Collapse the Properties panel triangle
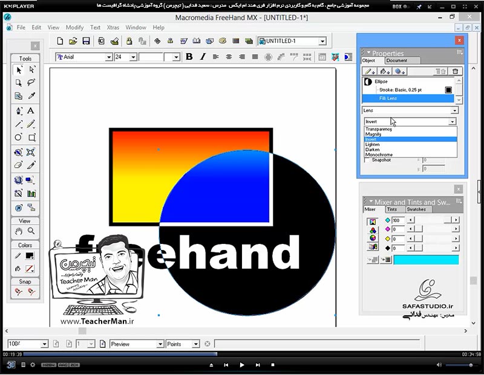 coord(368,53)
